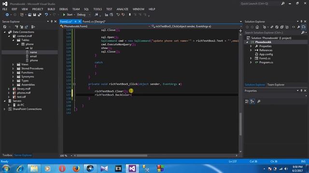
Task: Switch to the Toolbox tab at bottom left
Action: pyautogui.click(x=7, y=155)
